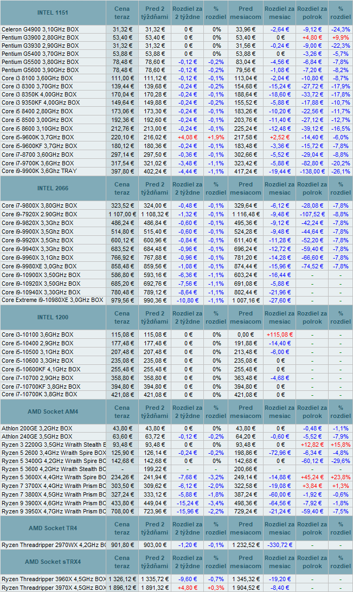Image resolution: width=353 pixels, height=592 pixels.
Task: Click the +2,52 € cell in Core i5-9600K row
Action: pyautogui.click(x=280, y=138)
